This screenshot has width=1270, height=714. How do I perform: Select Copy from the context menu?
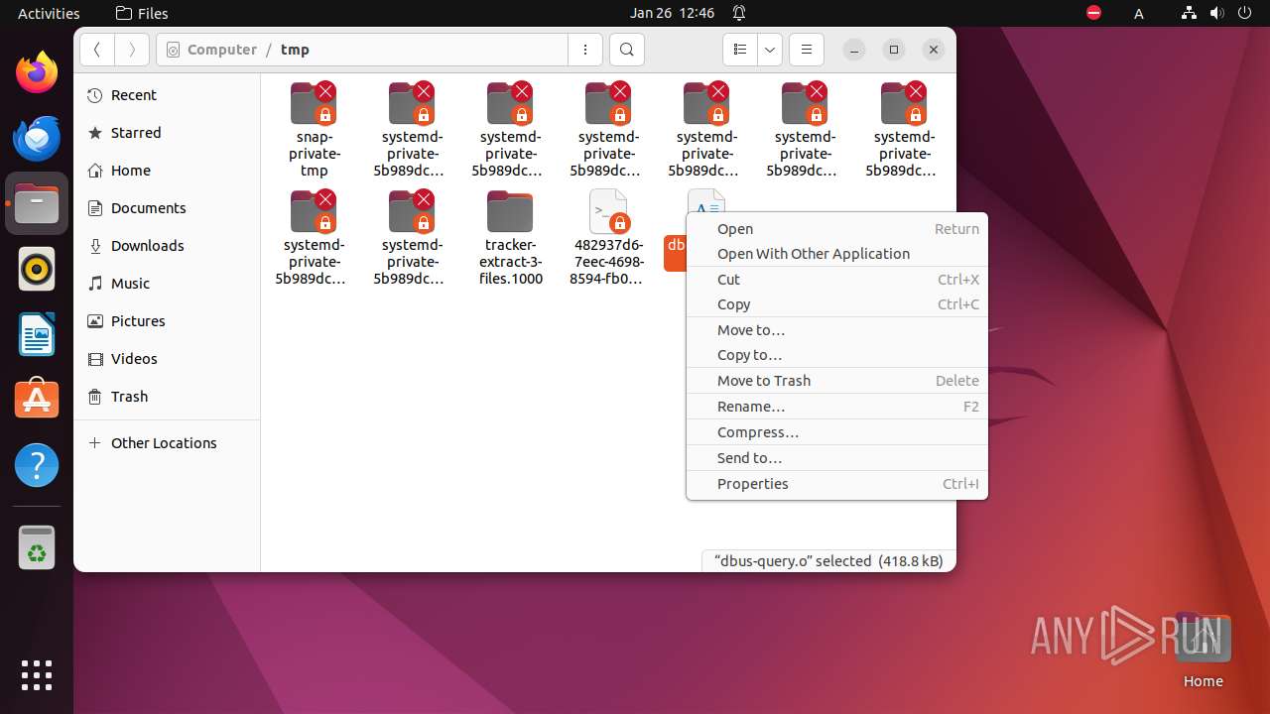(836, 304)
